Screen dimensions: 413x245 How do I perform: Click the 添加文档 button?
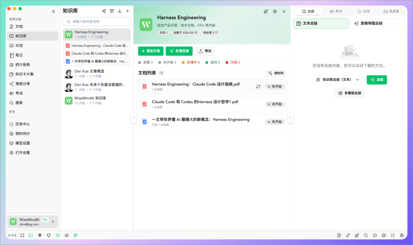coord(151,51)
